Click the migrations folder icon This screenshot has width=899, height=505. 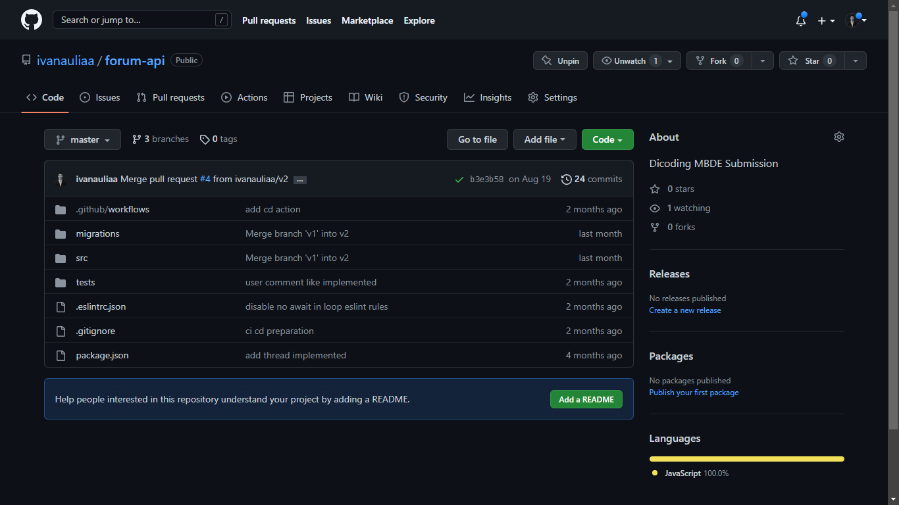coord(61,233)
